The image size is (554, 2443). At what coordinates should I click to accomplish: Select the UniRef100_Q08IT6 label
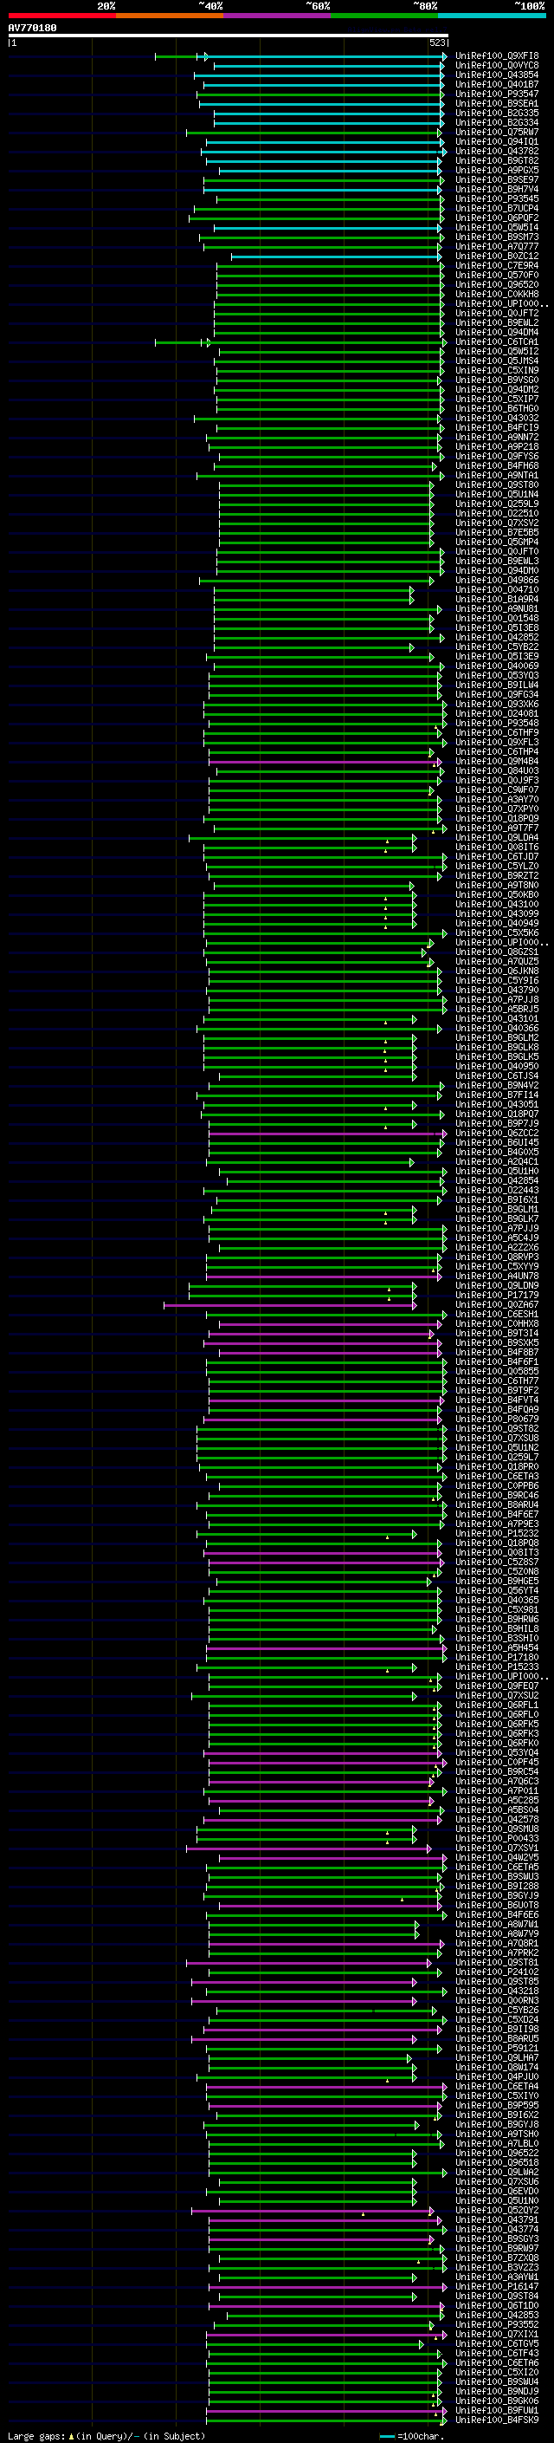[496, 847]
